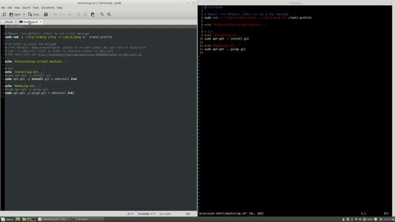
Task: Open the shield update manager tray icon
Action: 376,220
